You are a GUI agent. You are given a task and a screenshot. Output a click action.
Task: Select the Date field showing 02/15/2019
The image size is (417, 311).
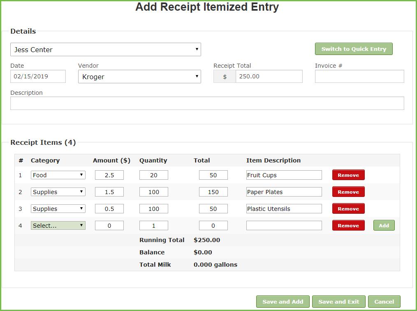(x=38, y=76)
